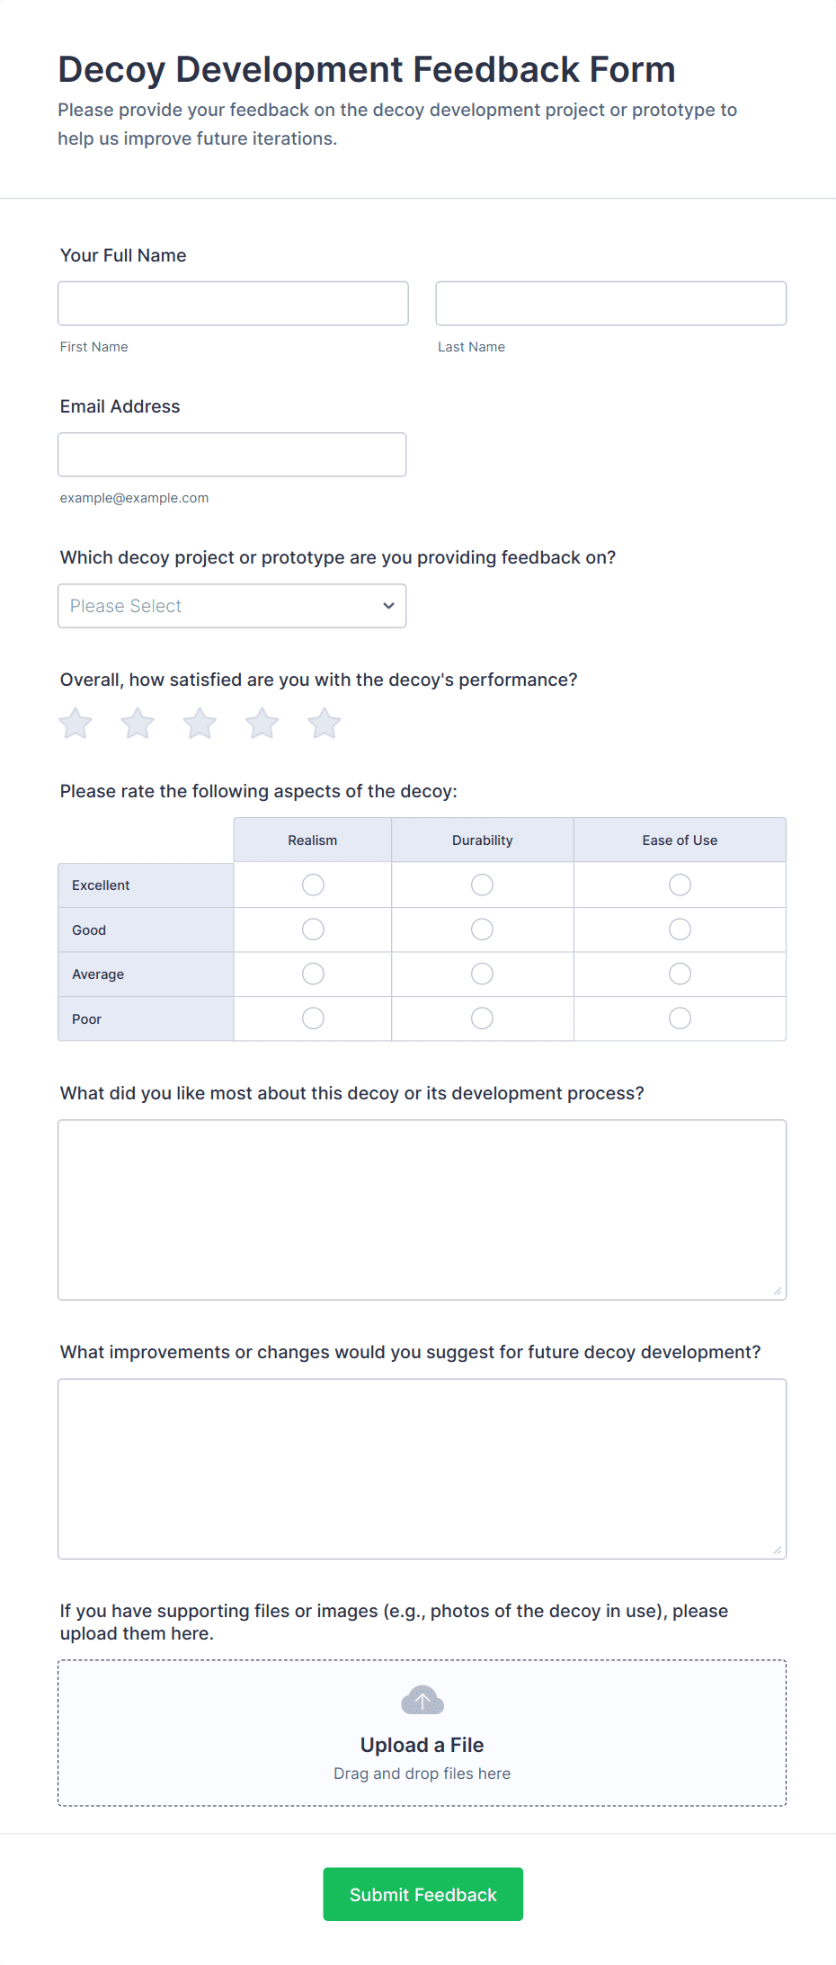Mark Durability as Good

[482, 929]
